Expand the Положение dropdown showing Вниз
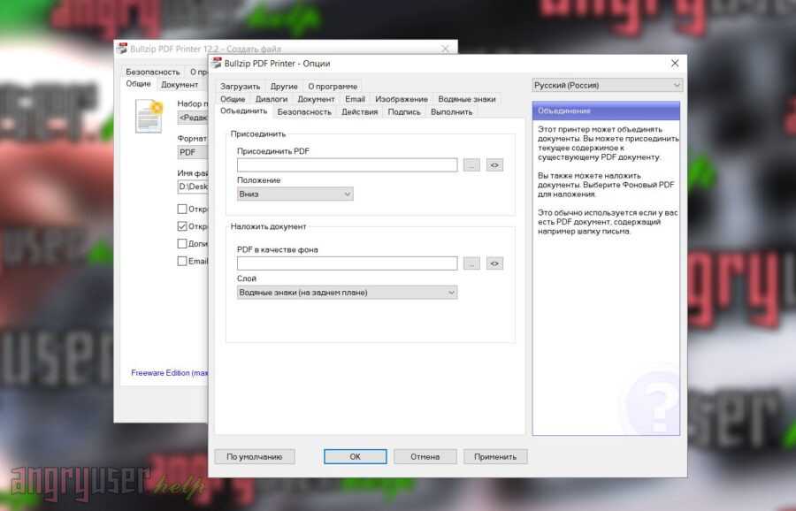This screenshot has height=511, width=796. point(295,194)
